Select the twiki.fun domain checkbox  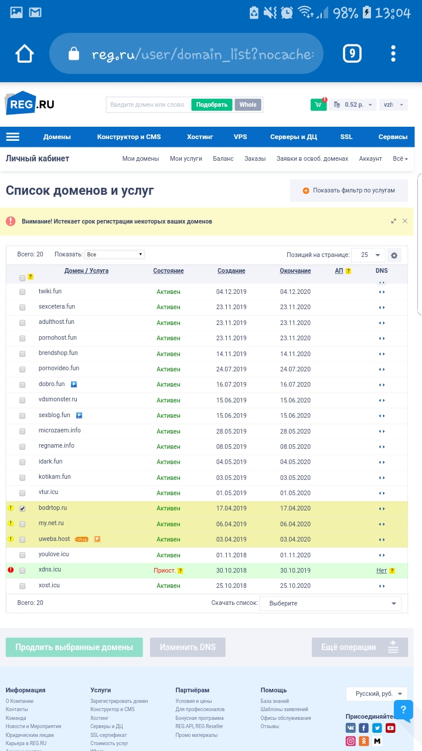tap(22, 292)
